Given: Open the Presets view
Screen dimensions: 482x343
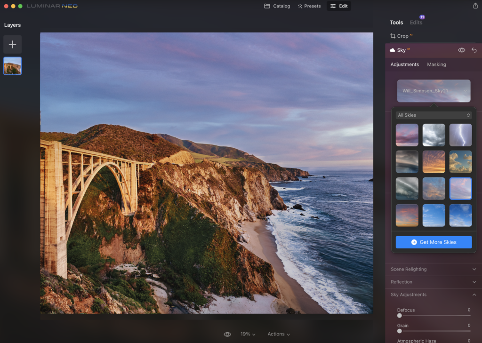Looking at the screenshot, I should coord(309,6).
